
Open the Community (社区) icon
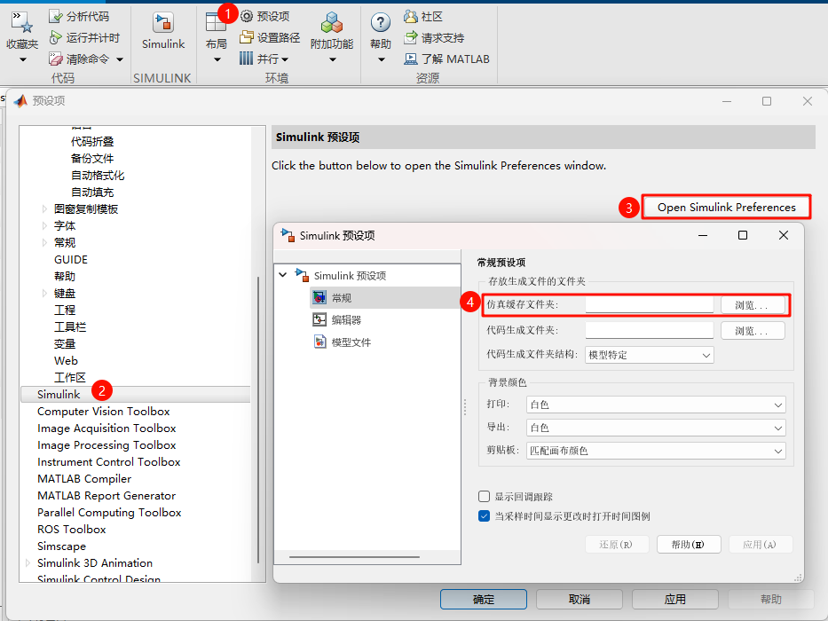411,16
